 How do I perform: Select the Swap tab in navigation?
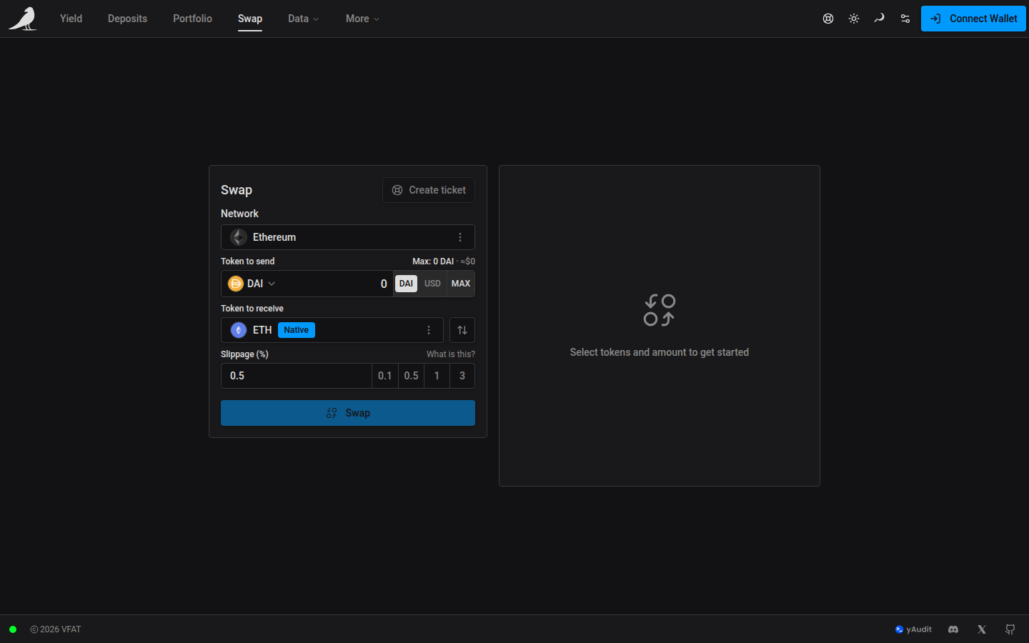point(250,19)
